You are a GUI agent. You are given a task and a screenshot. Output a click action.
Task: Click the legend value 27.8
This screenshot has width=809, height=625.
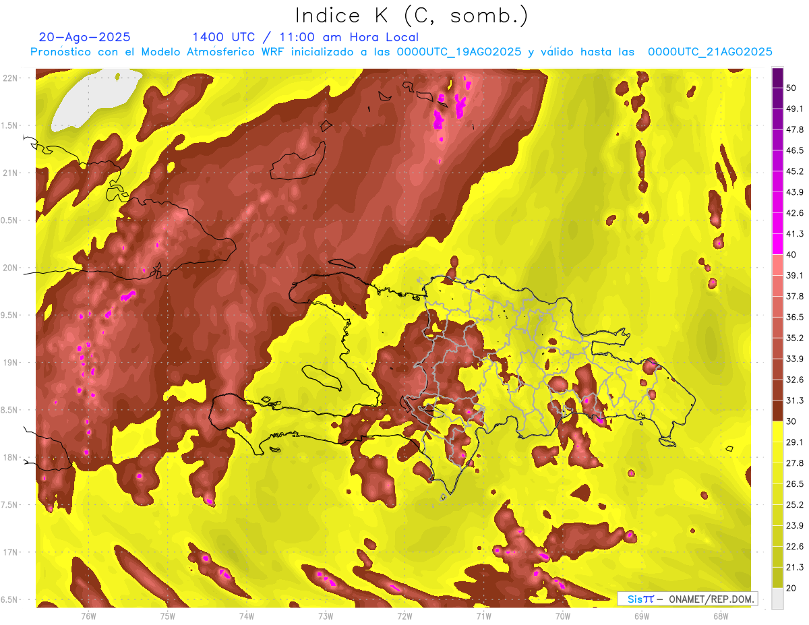[x=795, y=463]
